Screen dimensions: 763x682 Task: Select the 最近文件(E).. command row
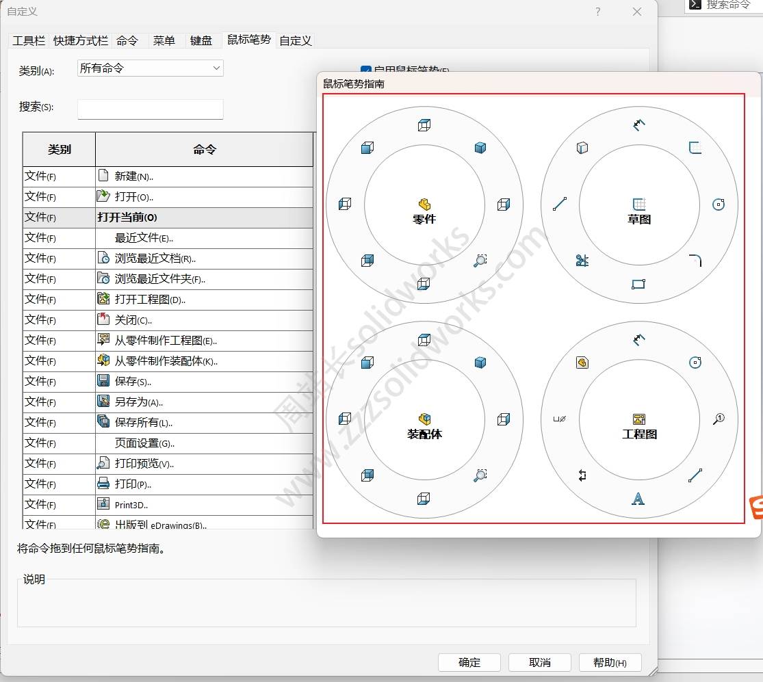point(168,238)
